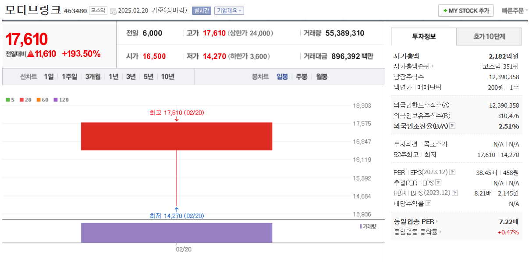Open help icon next to PER EPS(2023.12)
The image size is (529, 262).
point(452,172)
